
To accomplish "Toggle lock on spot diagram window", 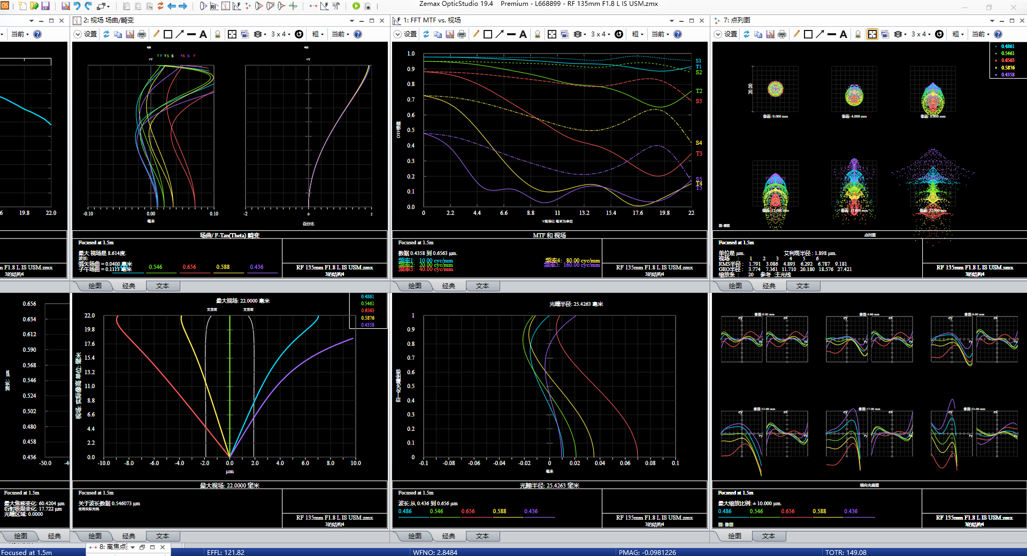I will click(x=858, y=34).
